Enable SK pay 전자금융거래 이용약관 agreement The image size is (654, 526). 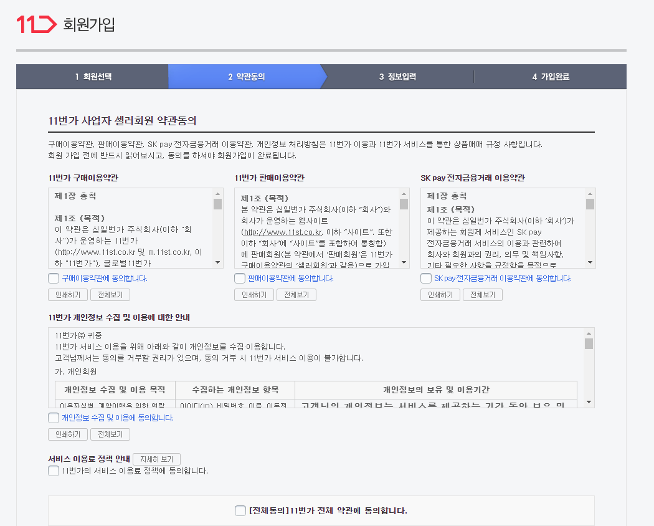point(425,279)
